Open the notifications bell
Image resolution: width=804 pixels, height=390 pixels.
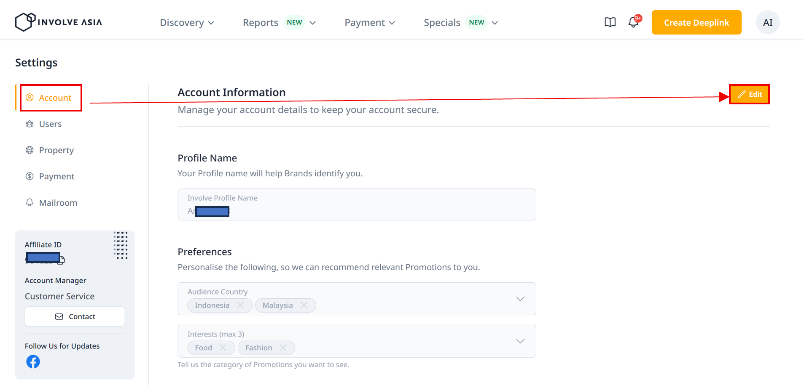[x=633, y=22]
